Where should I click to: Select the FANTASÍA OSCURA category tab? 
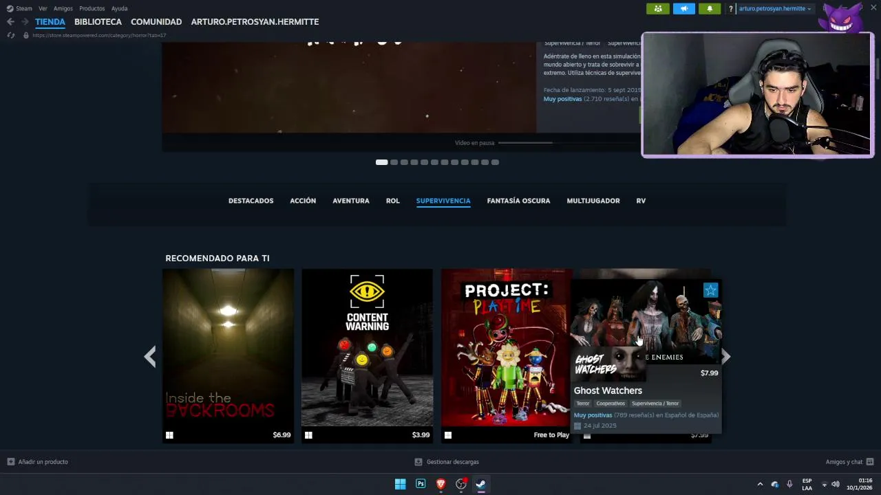pyautogui.click(x=518, y=201)
